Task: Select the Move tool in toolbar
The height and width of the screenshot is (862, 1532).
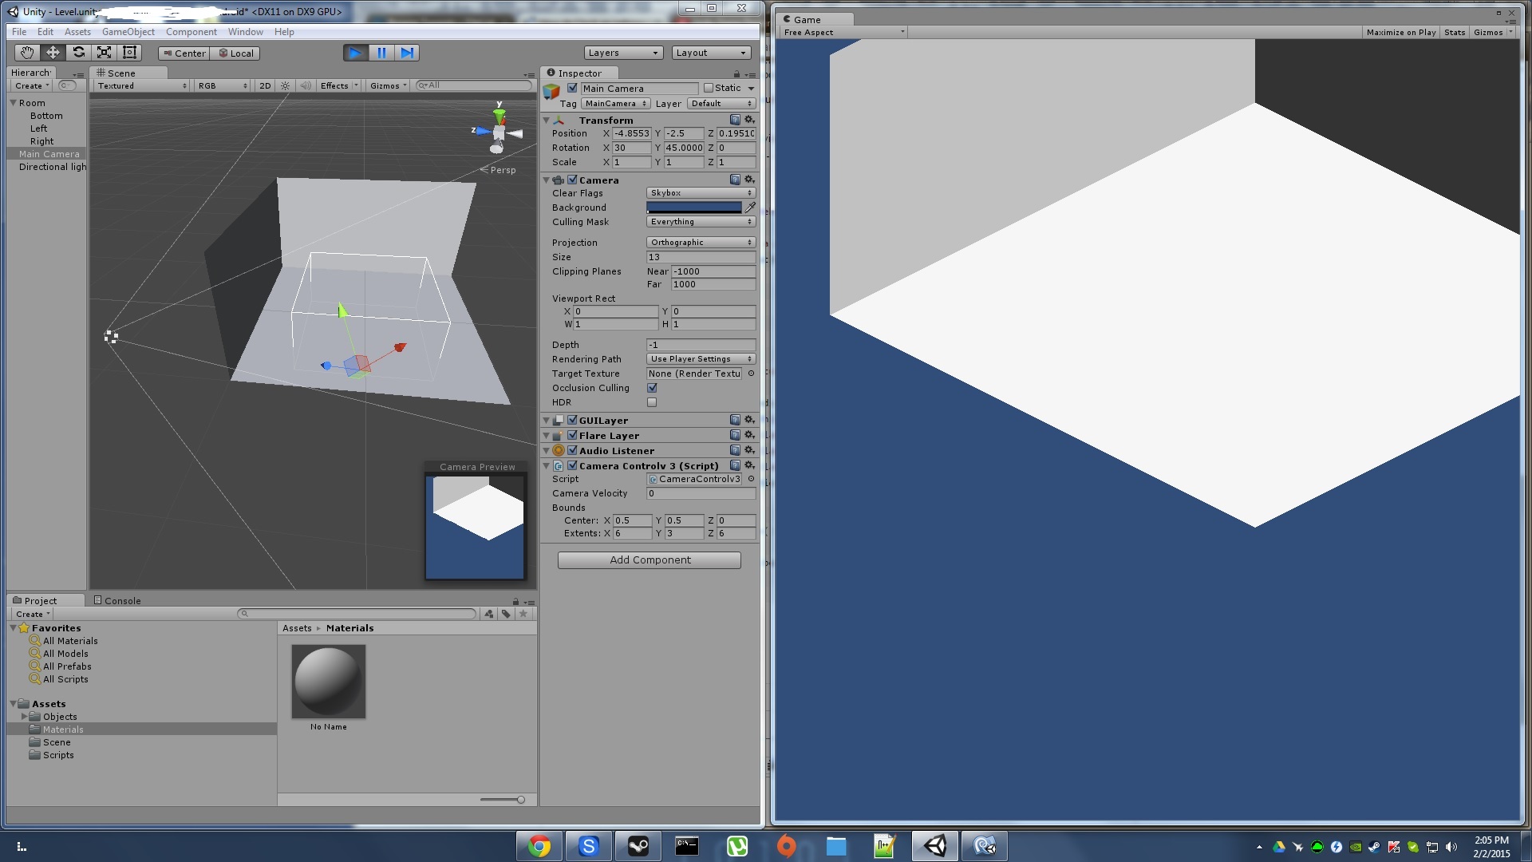Action: point(53,53)
